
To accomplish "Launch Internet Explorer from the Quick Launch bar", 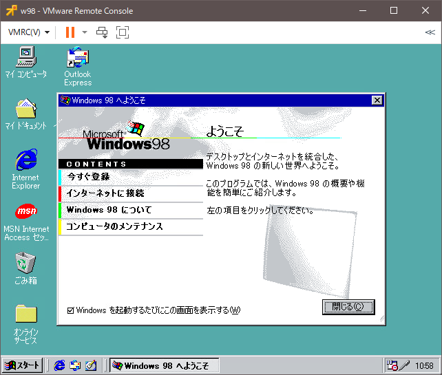I will point(59,365).
